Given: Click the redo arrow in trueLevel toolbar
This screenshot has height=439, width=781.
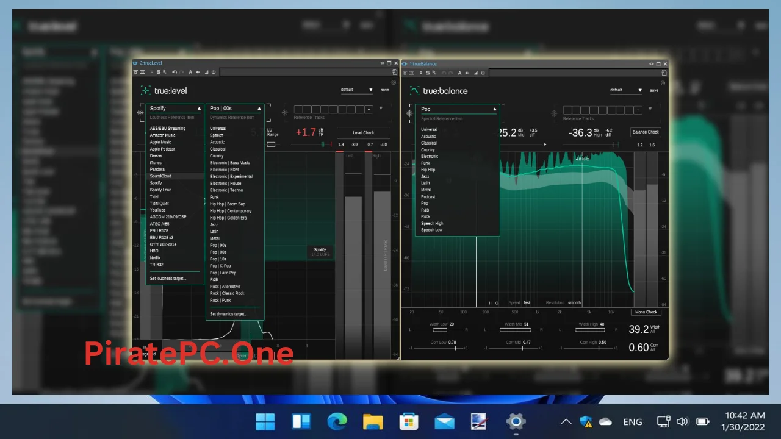Looking at the screenshot, I should coord(182,72).
